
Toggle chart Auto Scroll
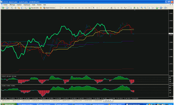[150, 8]
